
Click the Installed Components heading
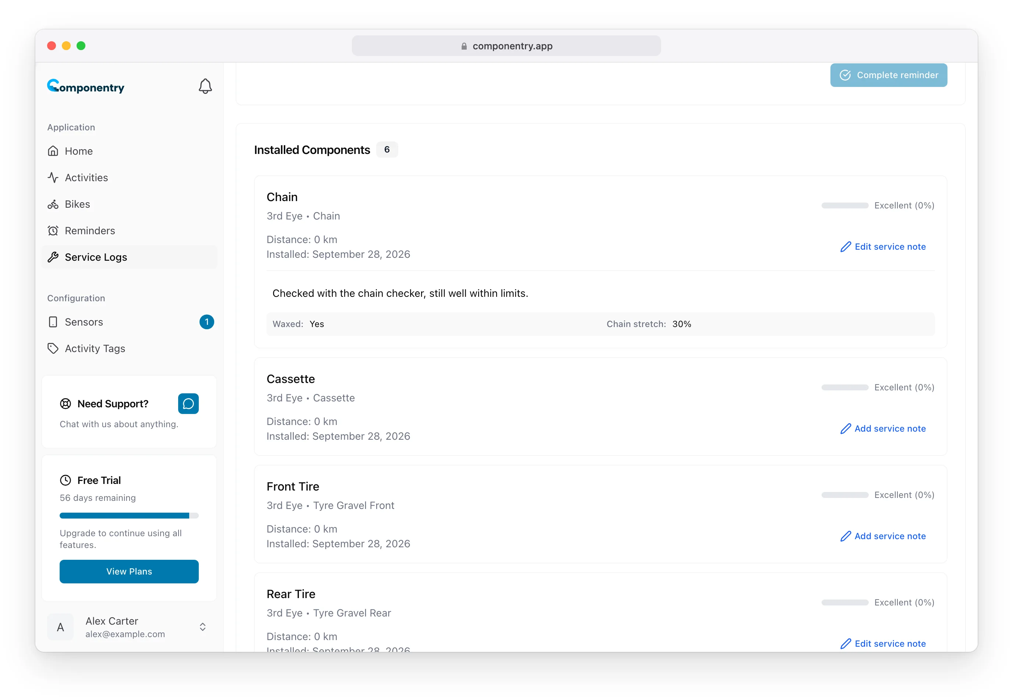tap(312, 150)
